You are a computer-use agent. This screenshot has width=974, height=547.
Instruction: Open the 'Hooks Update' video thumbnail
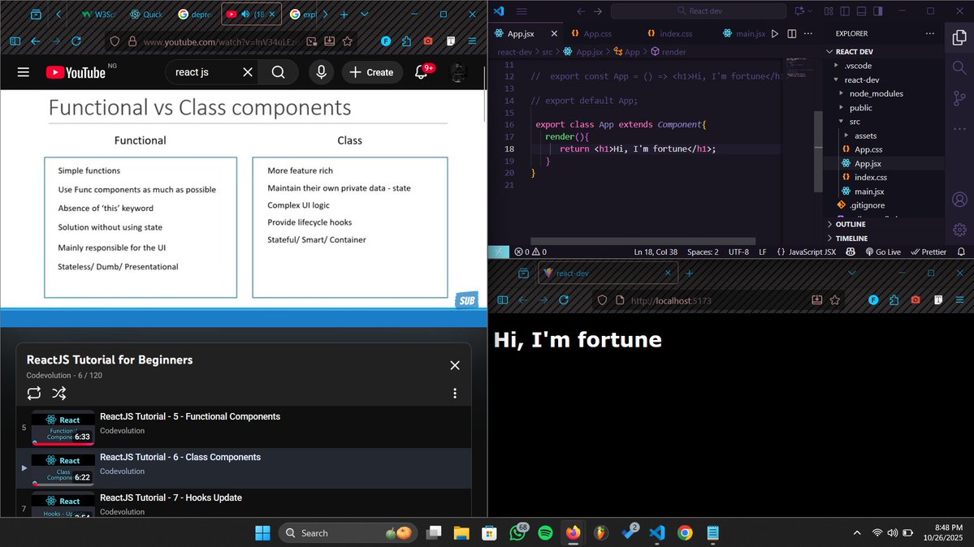[x=63, y=504]
